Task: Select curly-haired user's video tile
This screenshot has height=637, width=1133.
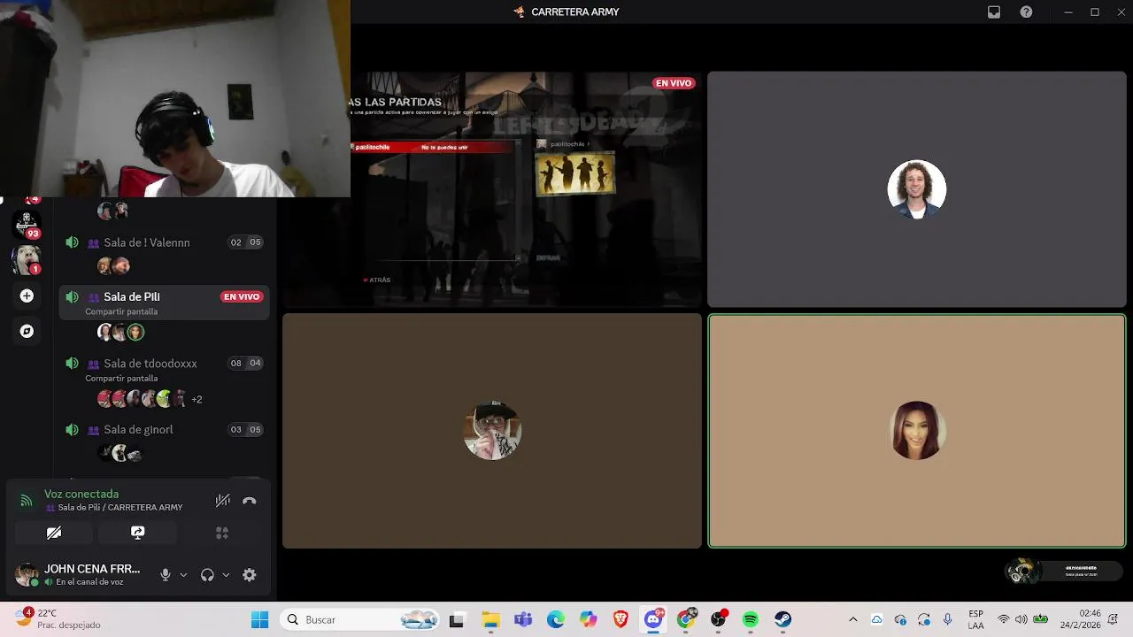Action: point(917,189)
